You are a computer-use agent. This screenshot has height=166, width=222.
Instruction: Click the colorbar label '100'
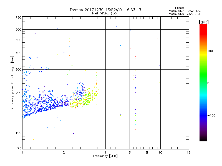coord(210,51)
